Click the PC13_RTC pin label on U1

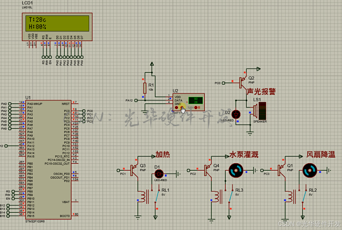pos(62,157)
